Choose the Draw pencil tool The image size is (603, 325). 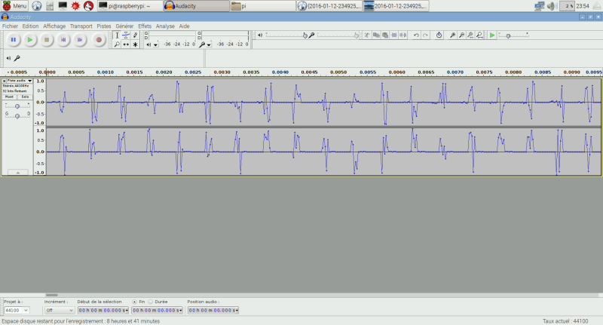pyautogui.click(x=135, y=35)
